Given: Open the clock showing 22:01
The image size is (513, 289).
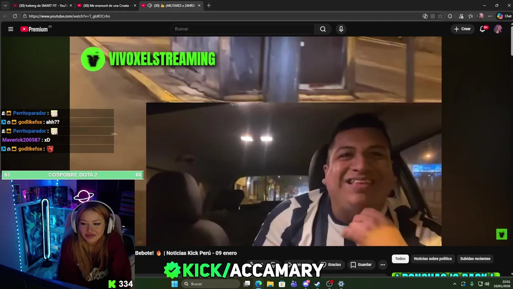Looking at the screenshot, I should (502, 284).
